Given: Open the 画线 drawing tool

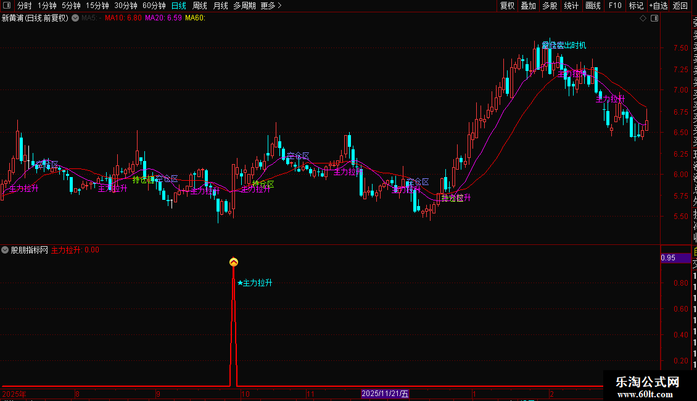Looking at the screenshot, I should 593,6.
